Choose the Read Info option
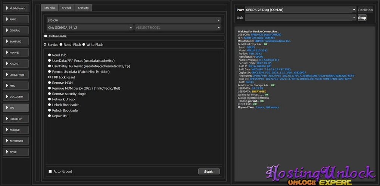380x186 pixels. pyautogui.click(x=57, y=55)
